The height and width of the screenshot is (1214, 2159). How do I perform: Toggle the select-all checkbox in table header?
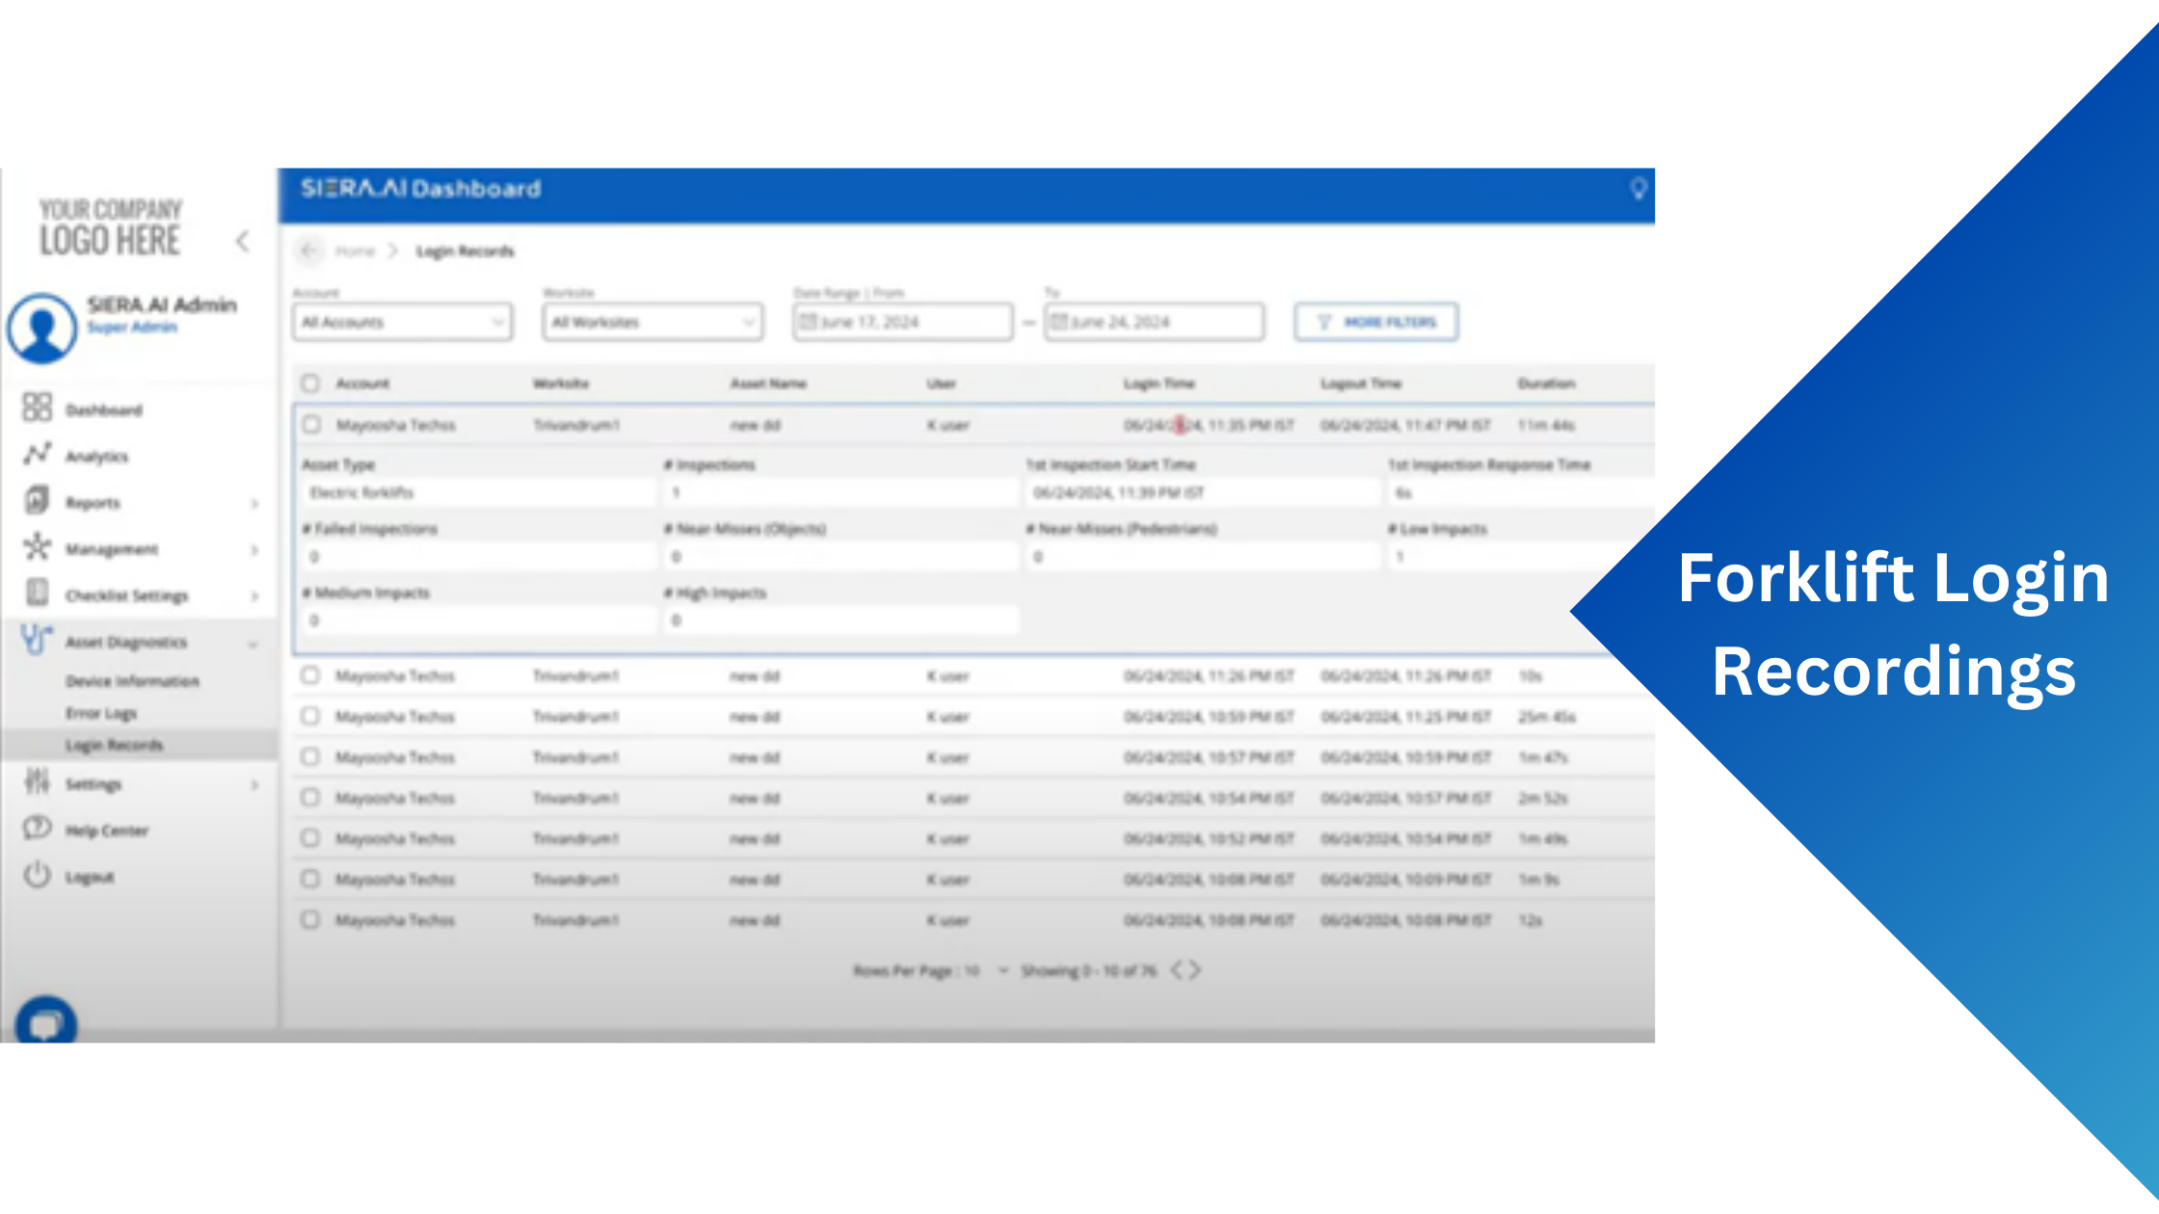point(310,383)
